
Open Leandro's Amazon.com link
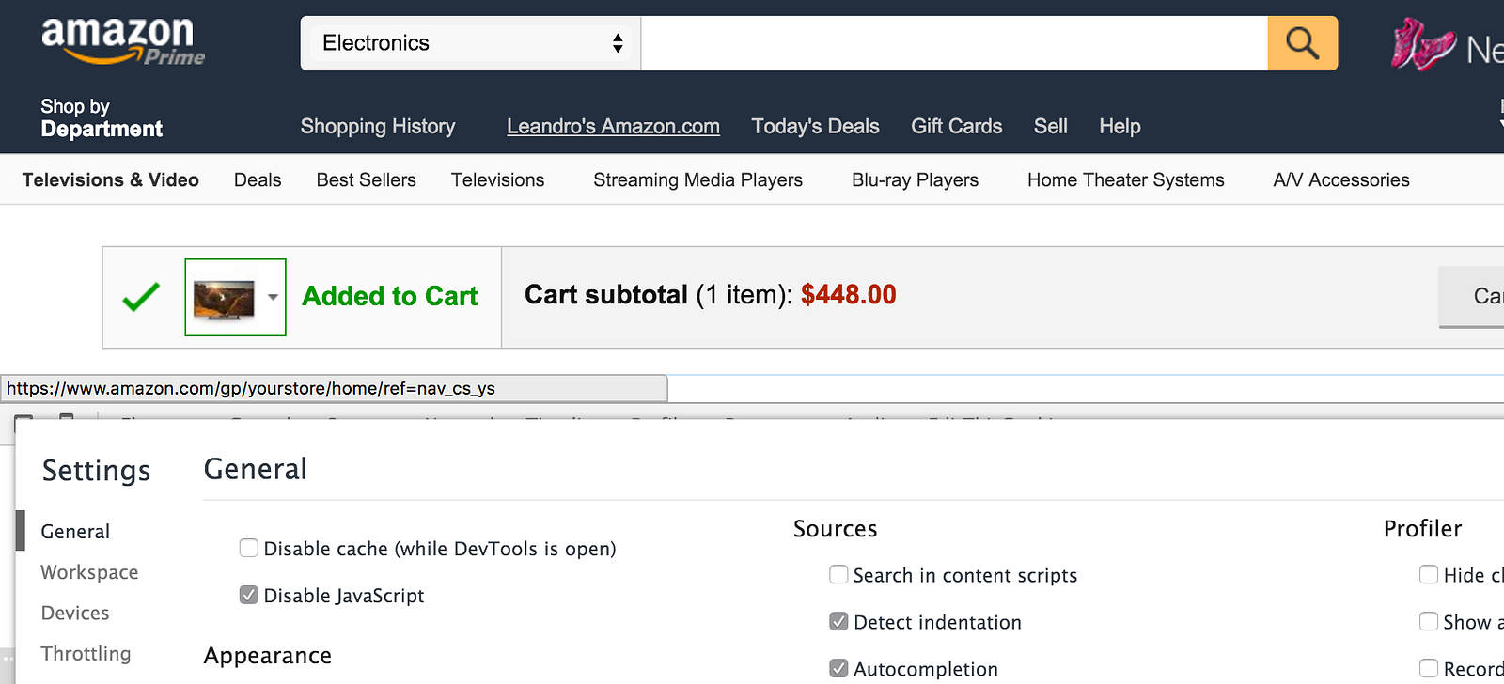(613, 126)
